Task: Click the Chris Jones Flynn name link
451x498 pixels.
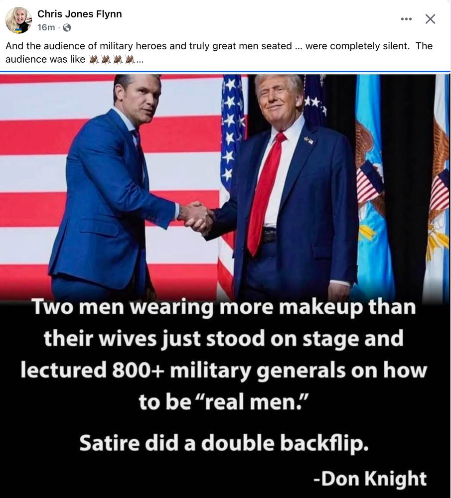Action: click(x=79, y=14)
